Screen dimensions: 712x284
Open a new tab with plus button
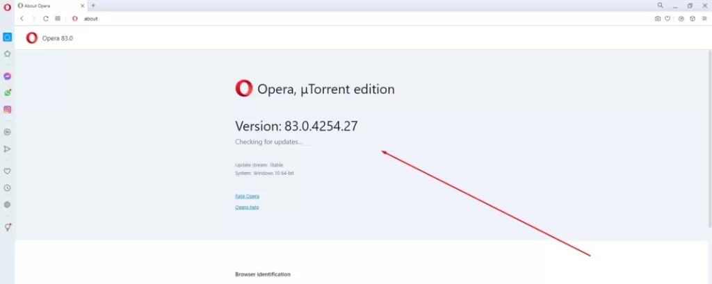(x=93, y=6)
